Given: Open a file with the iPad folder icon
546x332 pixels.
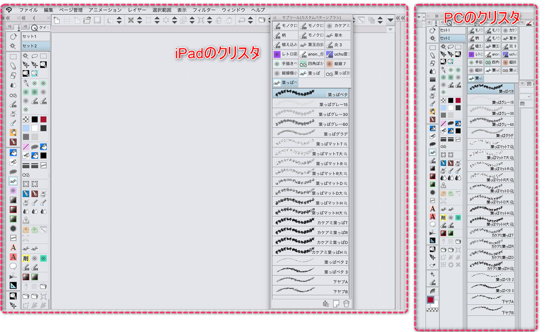Looking at the screenshot, I should 87,20.
